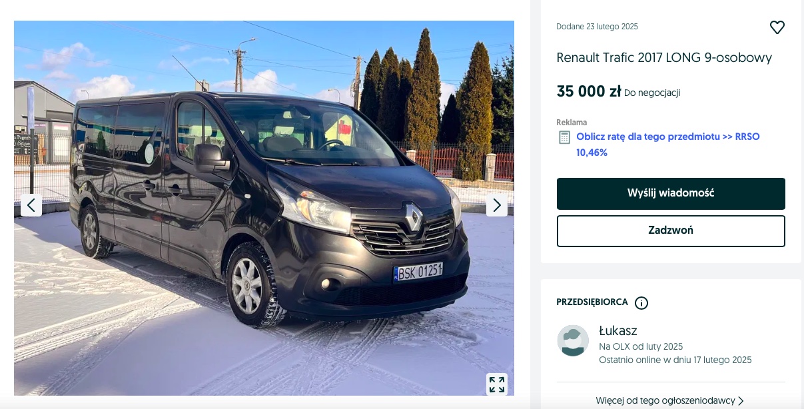This screenshot has width=804, height=409.
Task: Click the Do negocjacji label
Action: click(x=652, y=93)
